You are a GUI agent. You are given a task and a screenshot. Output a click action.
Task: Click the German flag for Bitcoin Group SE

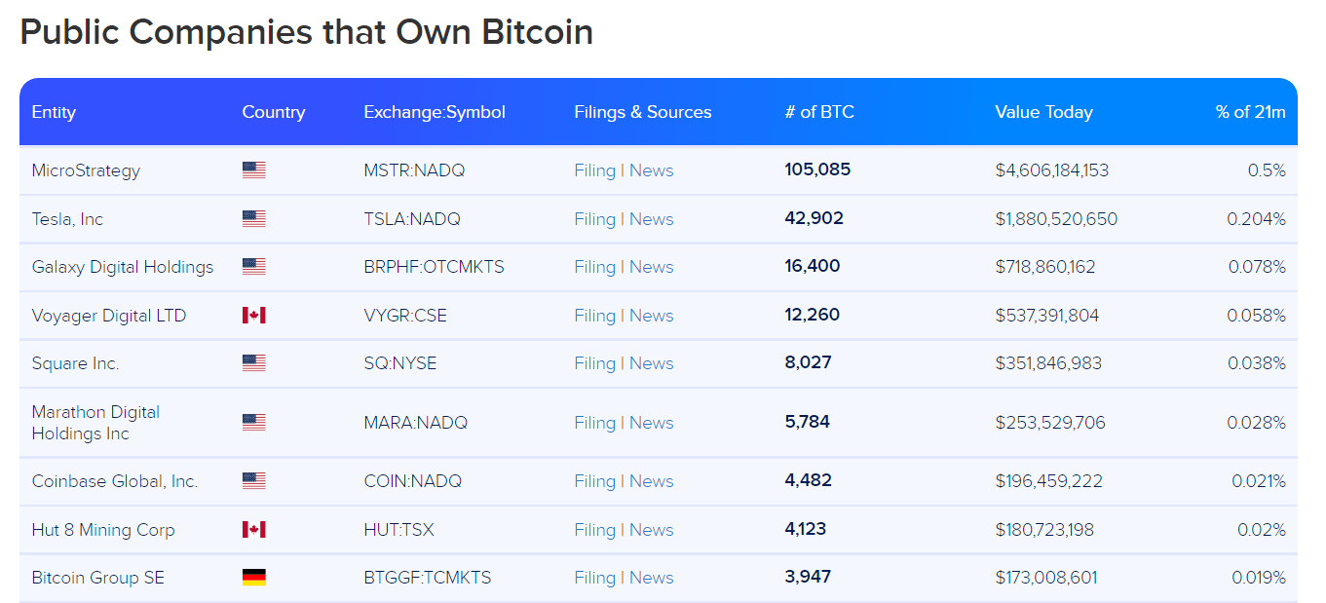click(253, 578)
